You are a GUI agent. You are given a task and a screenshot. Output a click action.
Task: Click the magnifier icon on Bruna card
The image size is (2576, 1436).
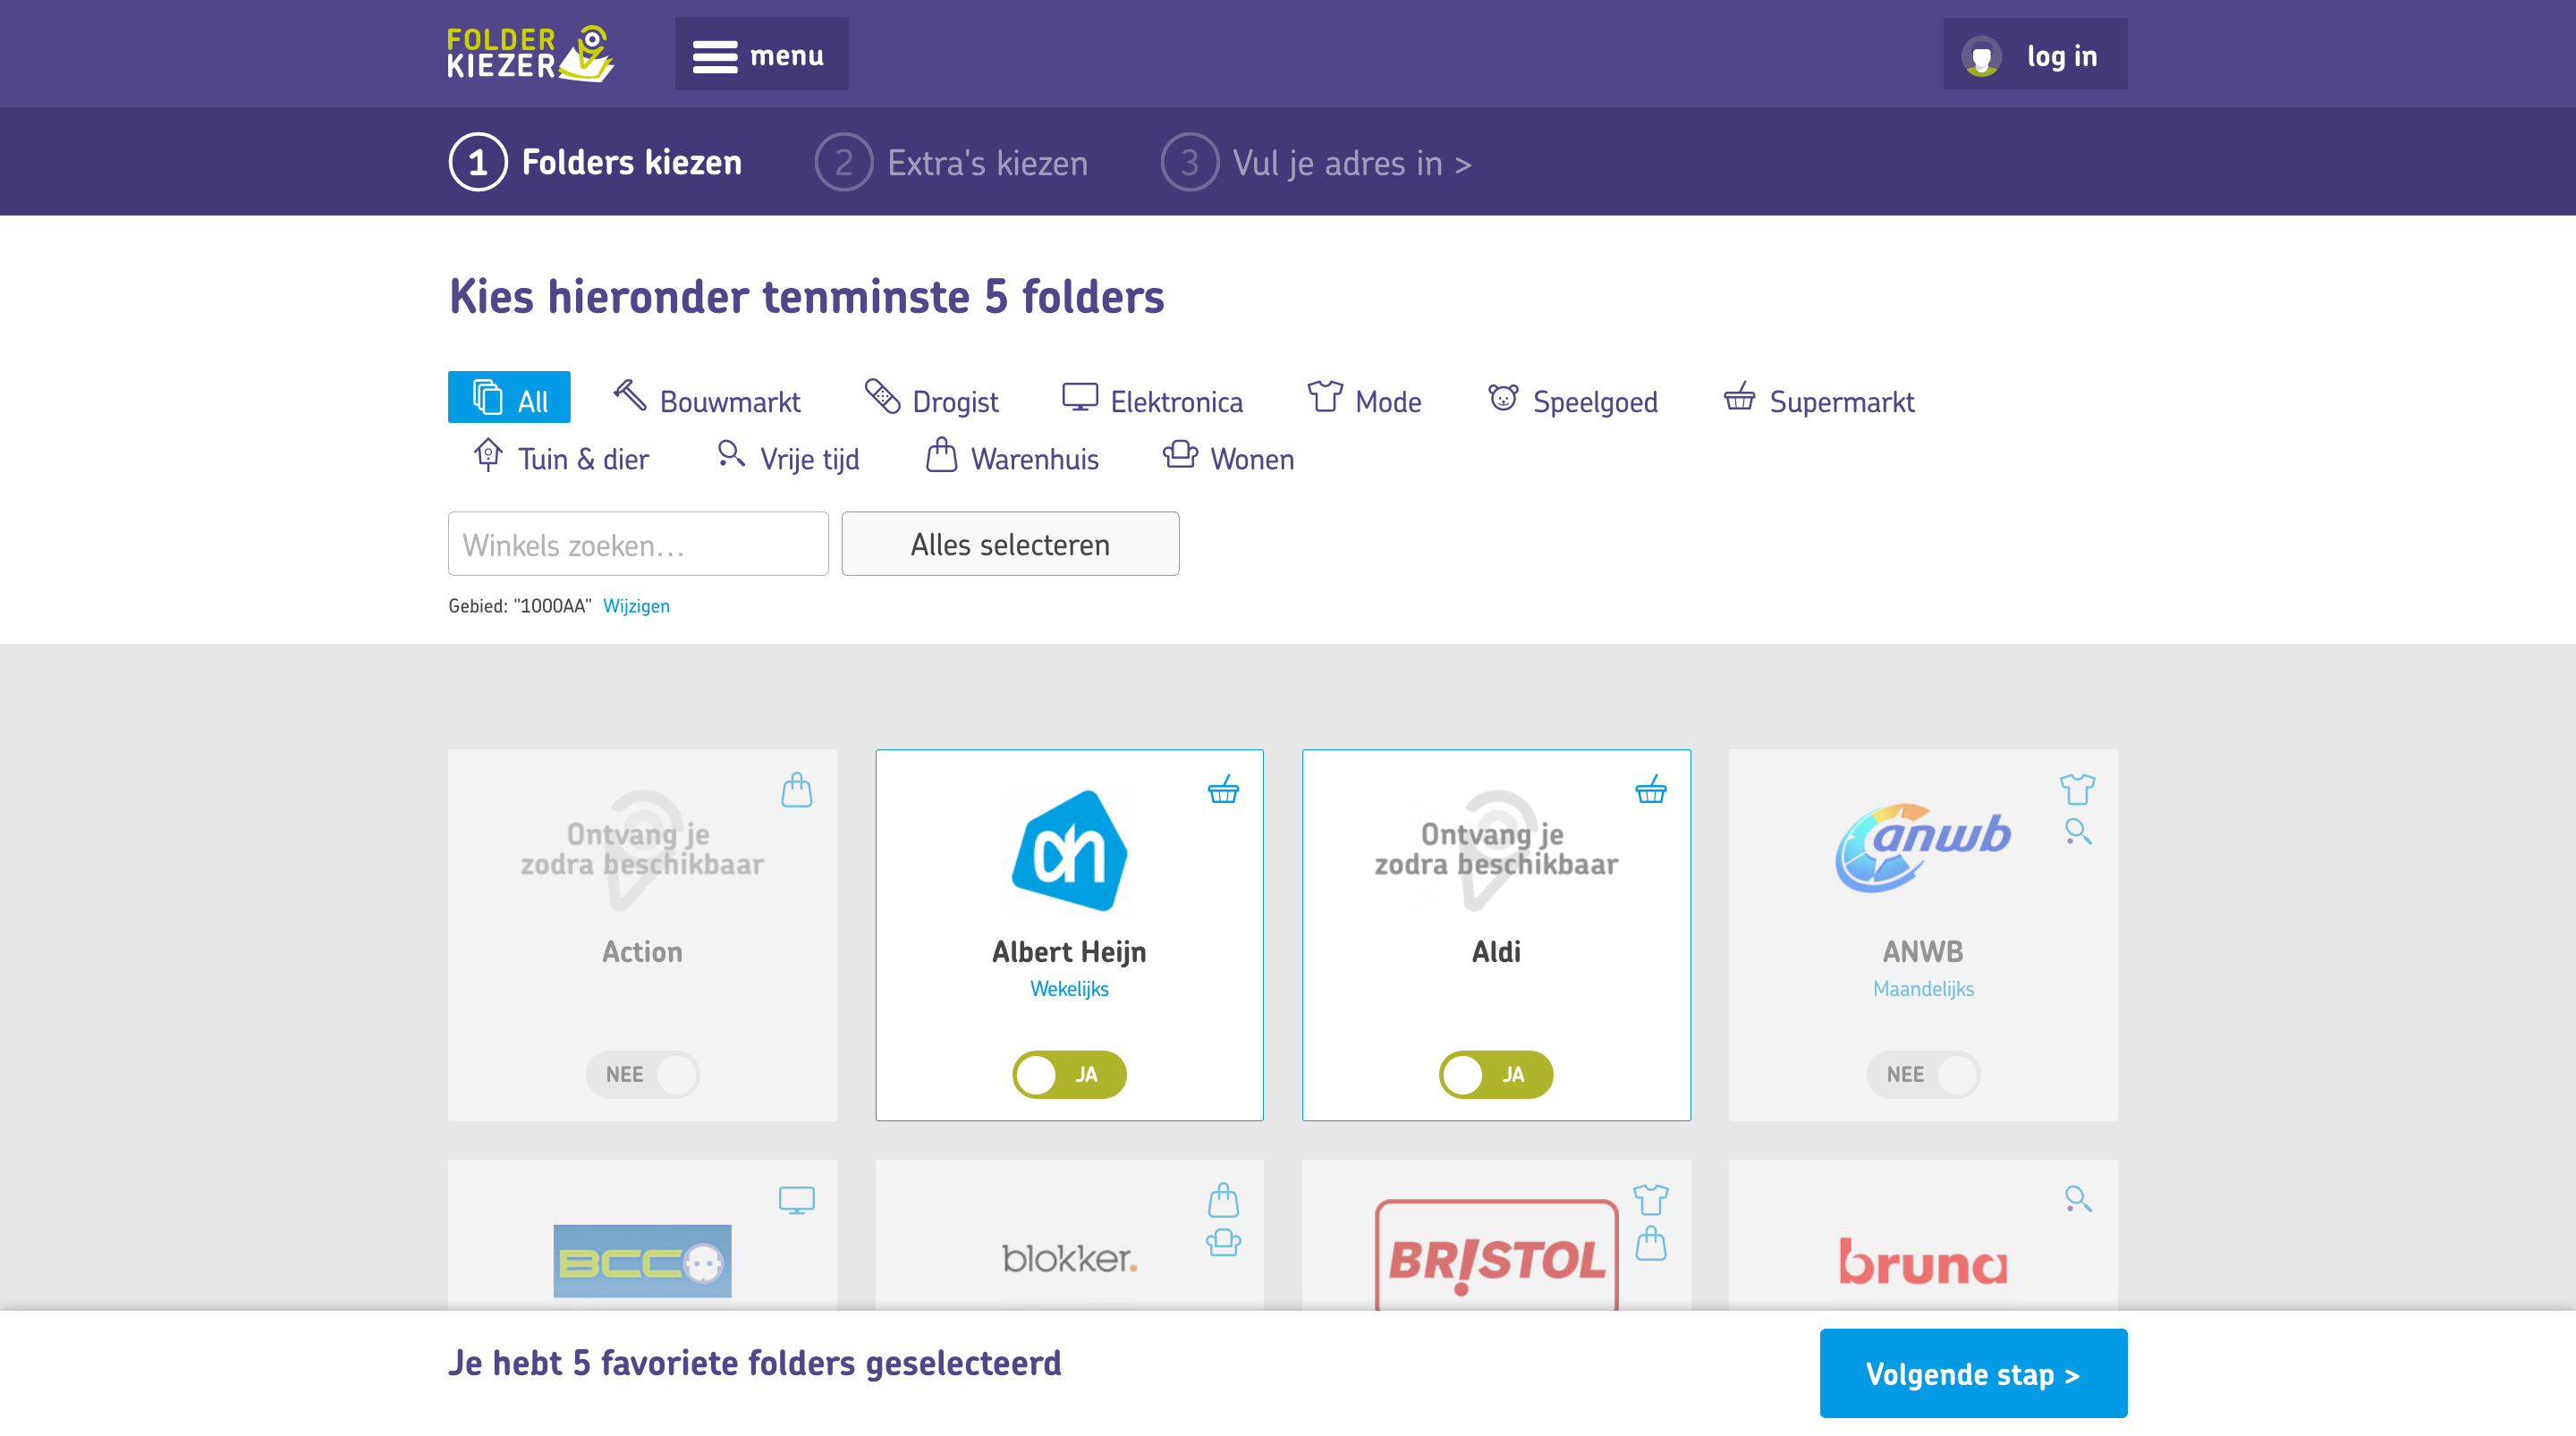click(x=2078, y=1198)
